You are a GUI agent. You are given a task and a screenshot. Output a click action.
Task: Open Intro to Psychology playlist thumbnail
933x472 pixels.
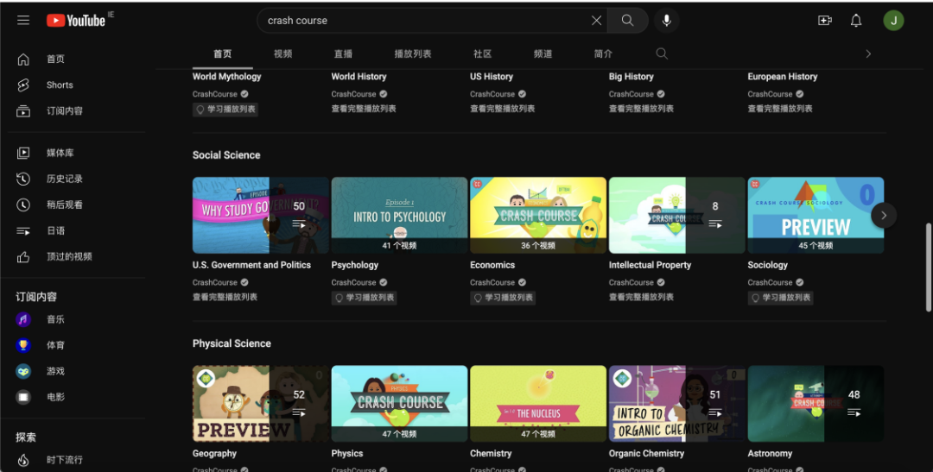[399, 215]
